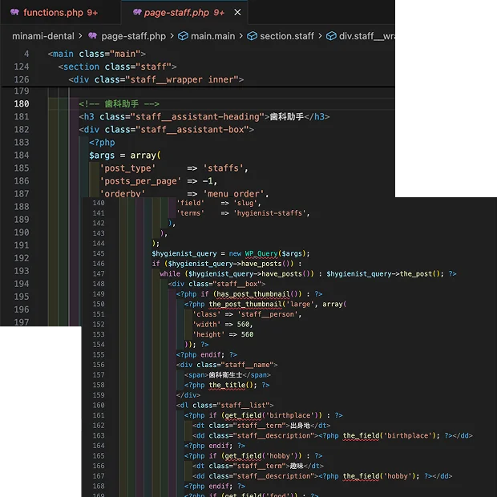Click the dt 出身地 on line 162
The height and width of the screenshot is (497, 497).
coord(261,426)
